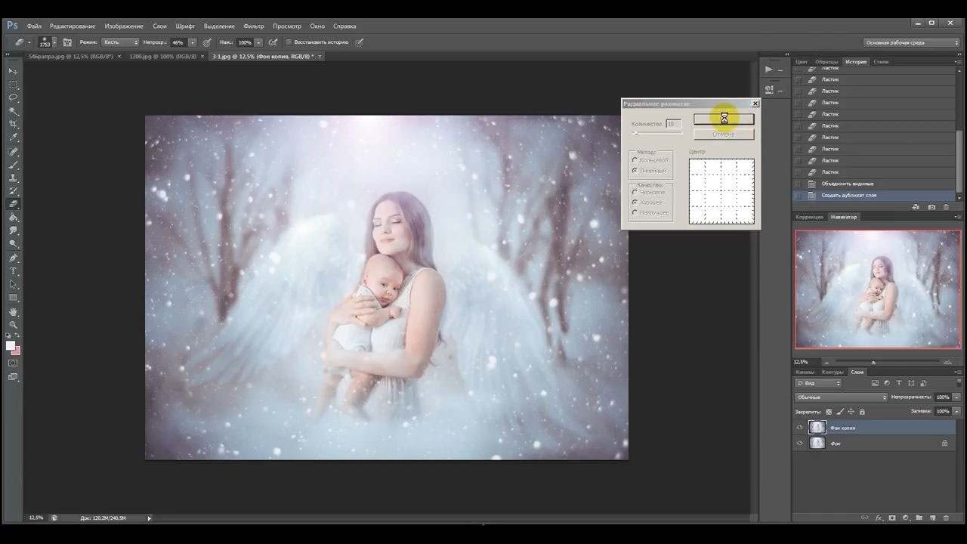Select the Zoom tool
The height and width of the screenshot is (544, 967).
pyautogui.click(x=13, y=325)
